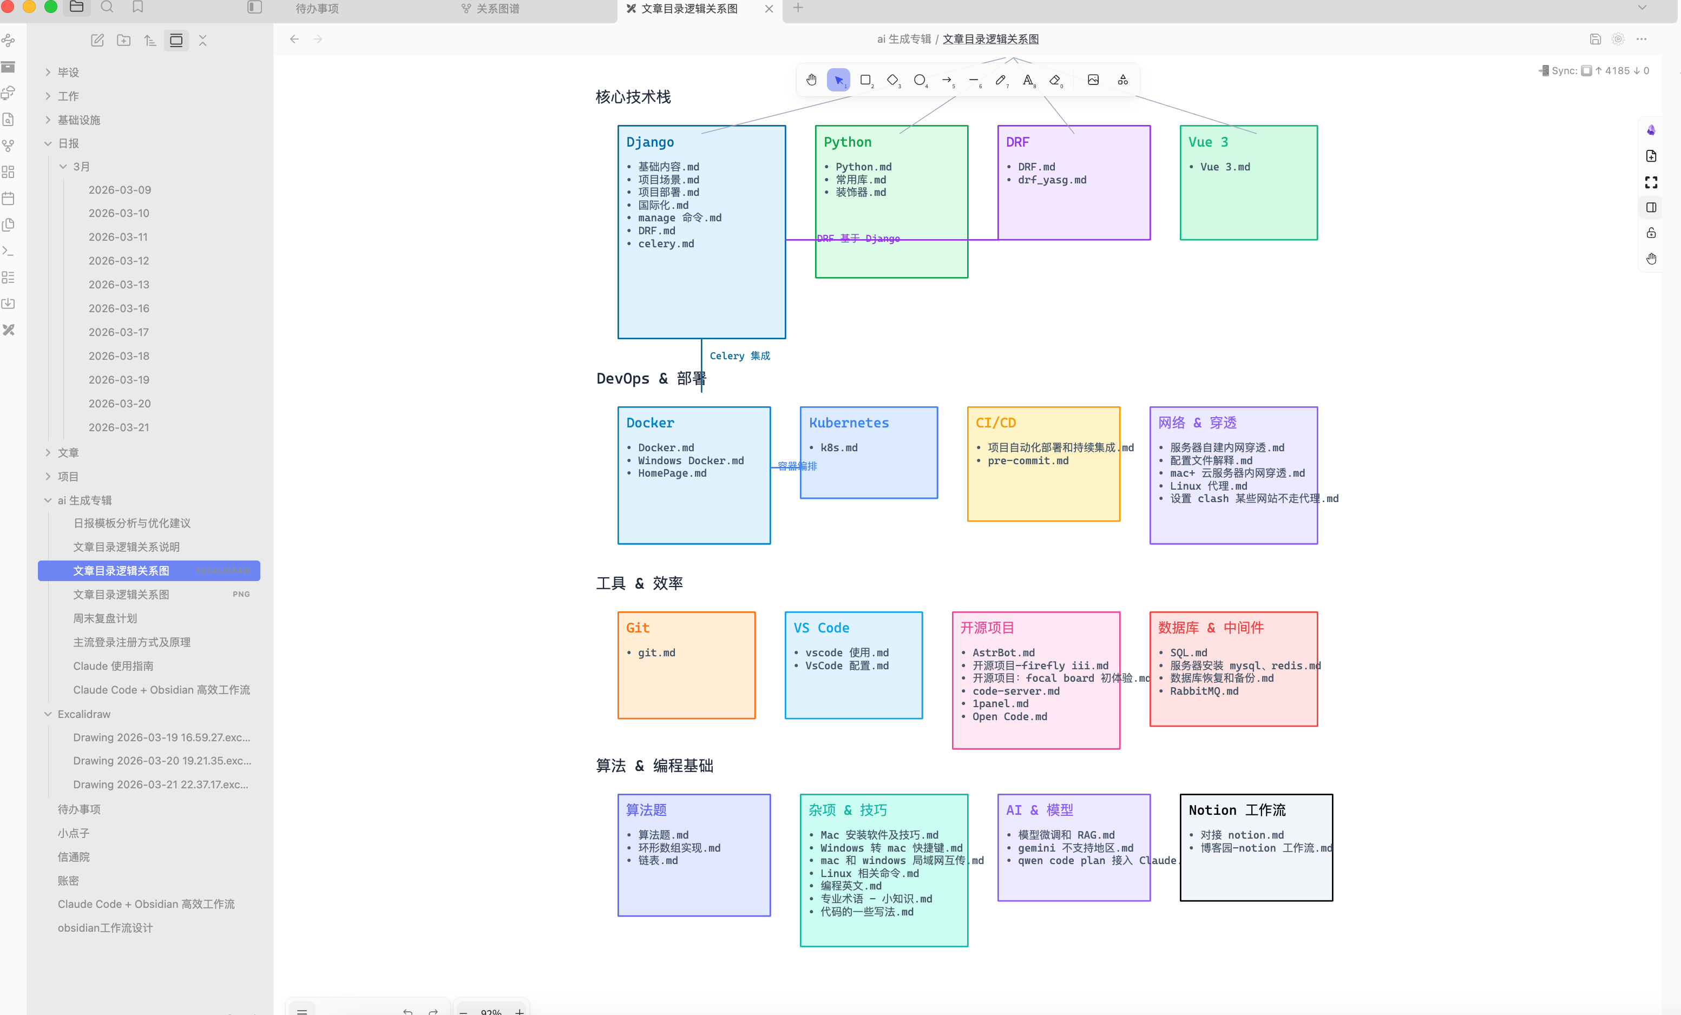1681x1015 pixels.
Task: Select the Text tool
Action: [1027, 80]
